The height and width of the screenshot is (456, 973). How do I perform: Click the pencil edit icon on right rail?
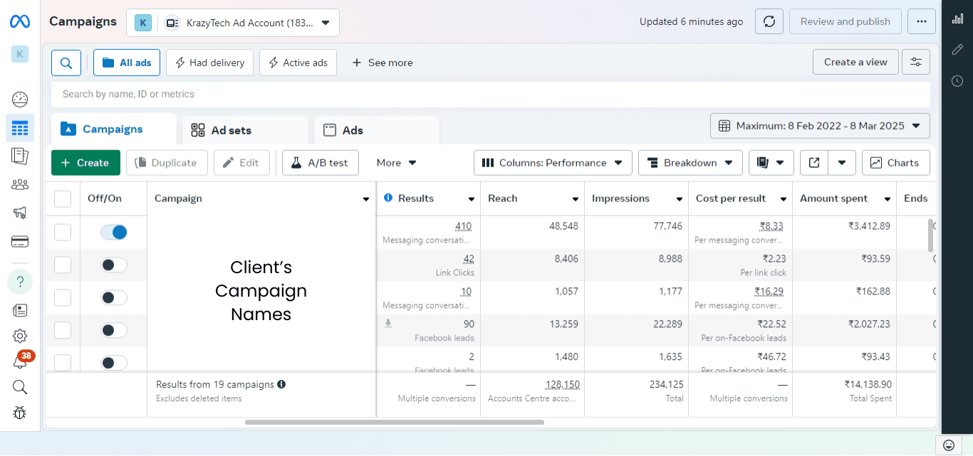coord(957,50)
